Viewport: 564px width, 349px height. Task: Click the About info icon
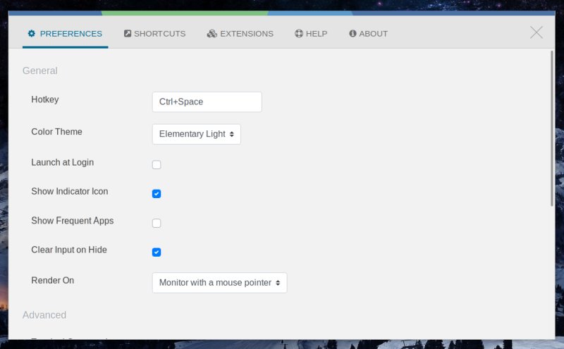(x=352, y=33)
